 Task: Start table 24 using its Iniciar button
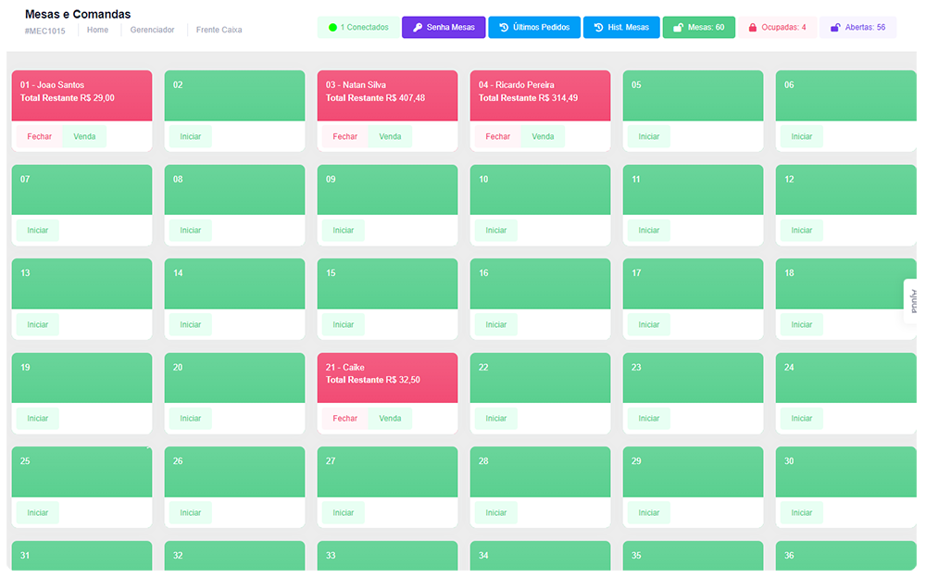tap(801, 419)
